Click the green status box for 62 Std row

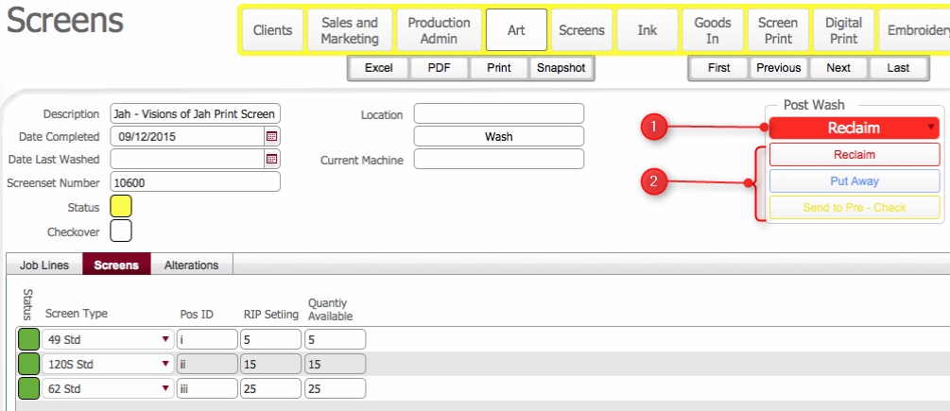28,387
